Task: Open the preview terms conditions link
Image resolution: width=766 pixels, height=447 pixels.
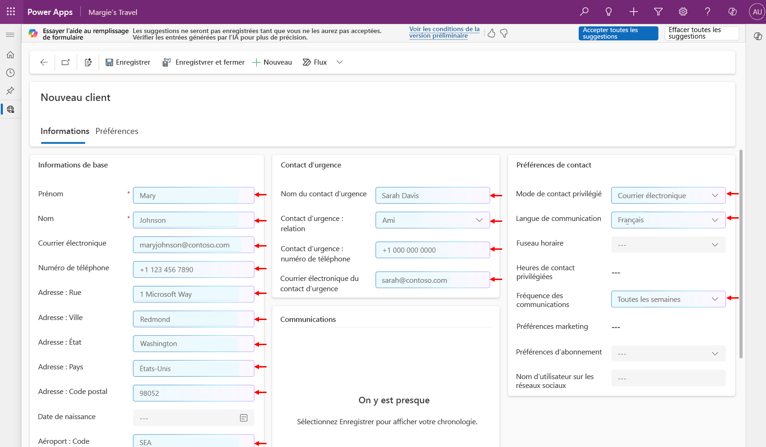Action: (x=444, y=32)
